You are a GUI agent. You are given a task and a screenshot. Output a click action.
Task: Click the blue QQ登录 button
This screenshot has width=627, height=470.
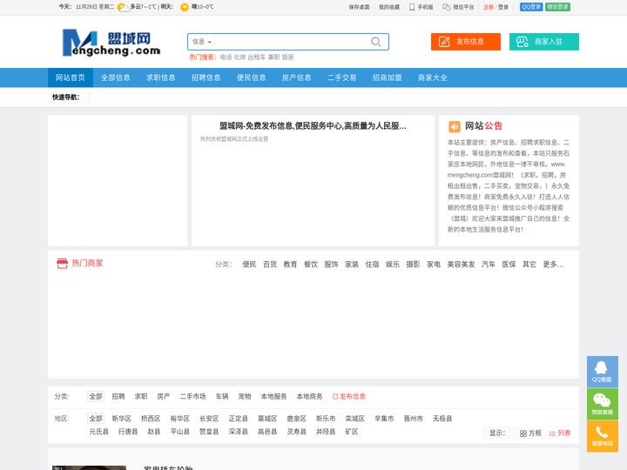pyautogui.click(x=531, y=7)
